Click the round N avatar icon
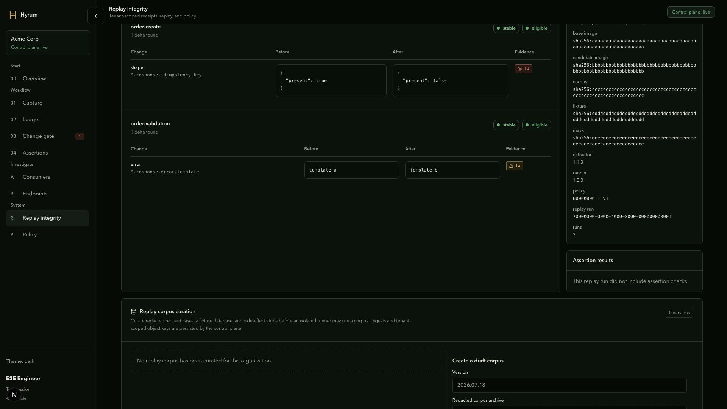Image resolution: width=727 pixels, height=409 pixels. (x=14, y=395)
